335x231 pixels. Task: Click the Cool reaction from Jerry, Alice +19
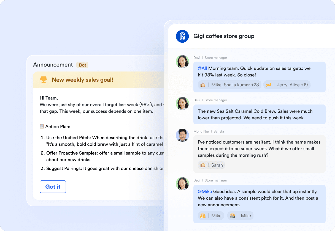coord(268,85)
